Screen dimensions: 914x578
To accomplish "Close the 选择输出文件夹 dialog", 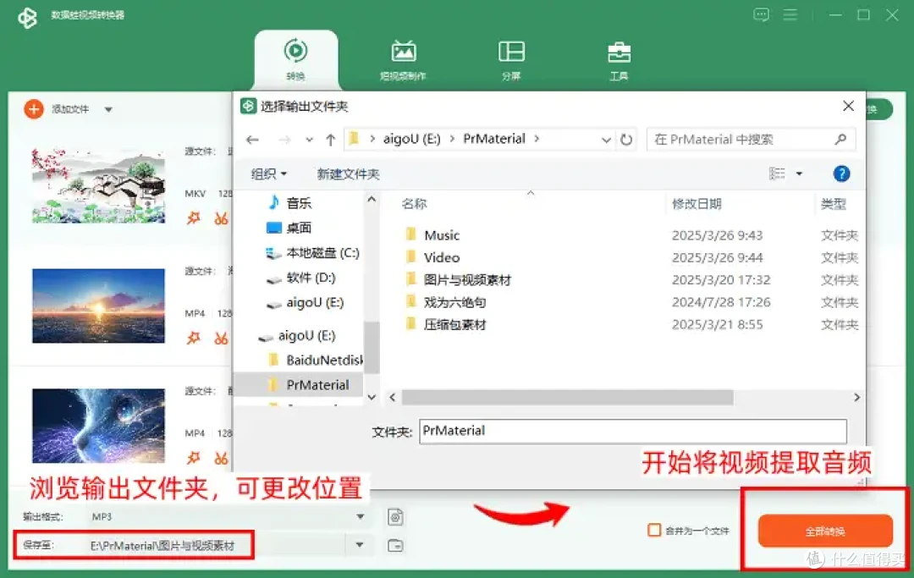I will 849,106.
